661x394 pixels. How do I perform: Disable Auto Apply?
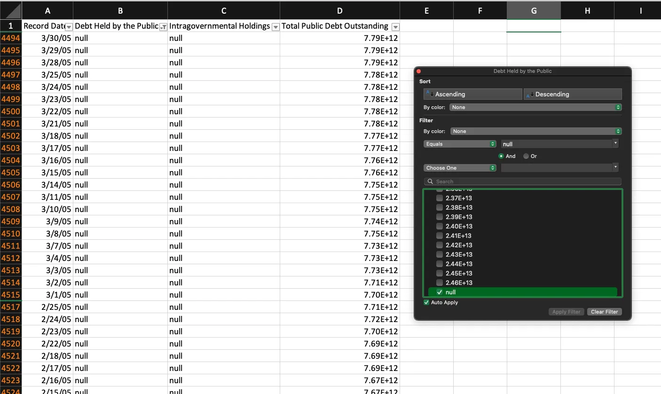(x=426, y=302)
